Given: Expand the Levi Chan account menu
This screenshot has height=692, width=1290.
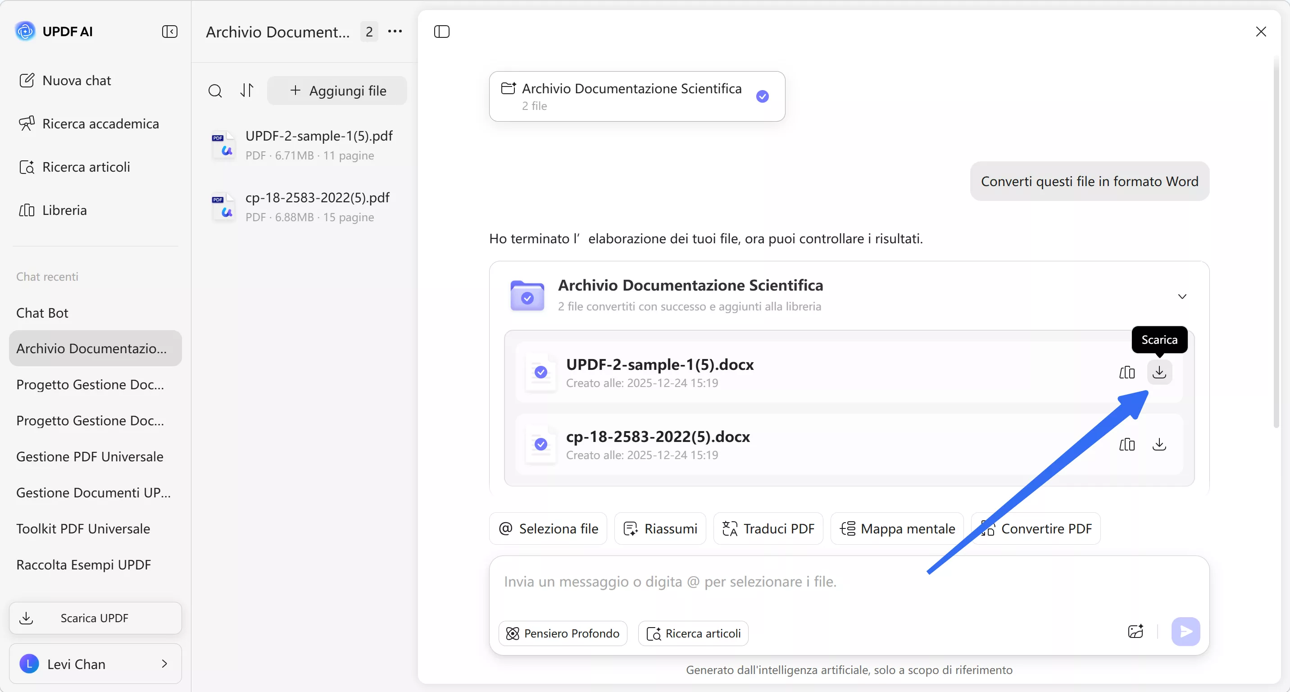Looking at the screenshot, I should 95,664.
